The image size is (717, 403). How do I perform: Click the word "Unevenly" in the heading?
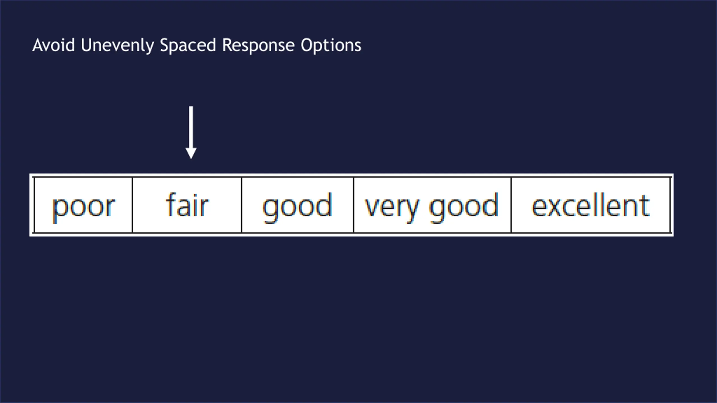click(x=117, y=46)
